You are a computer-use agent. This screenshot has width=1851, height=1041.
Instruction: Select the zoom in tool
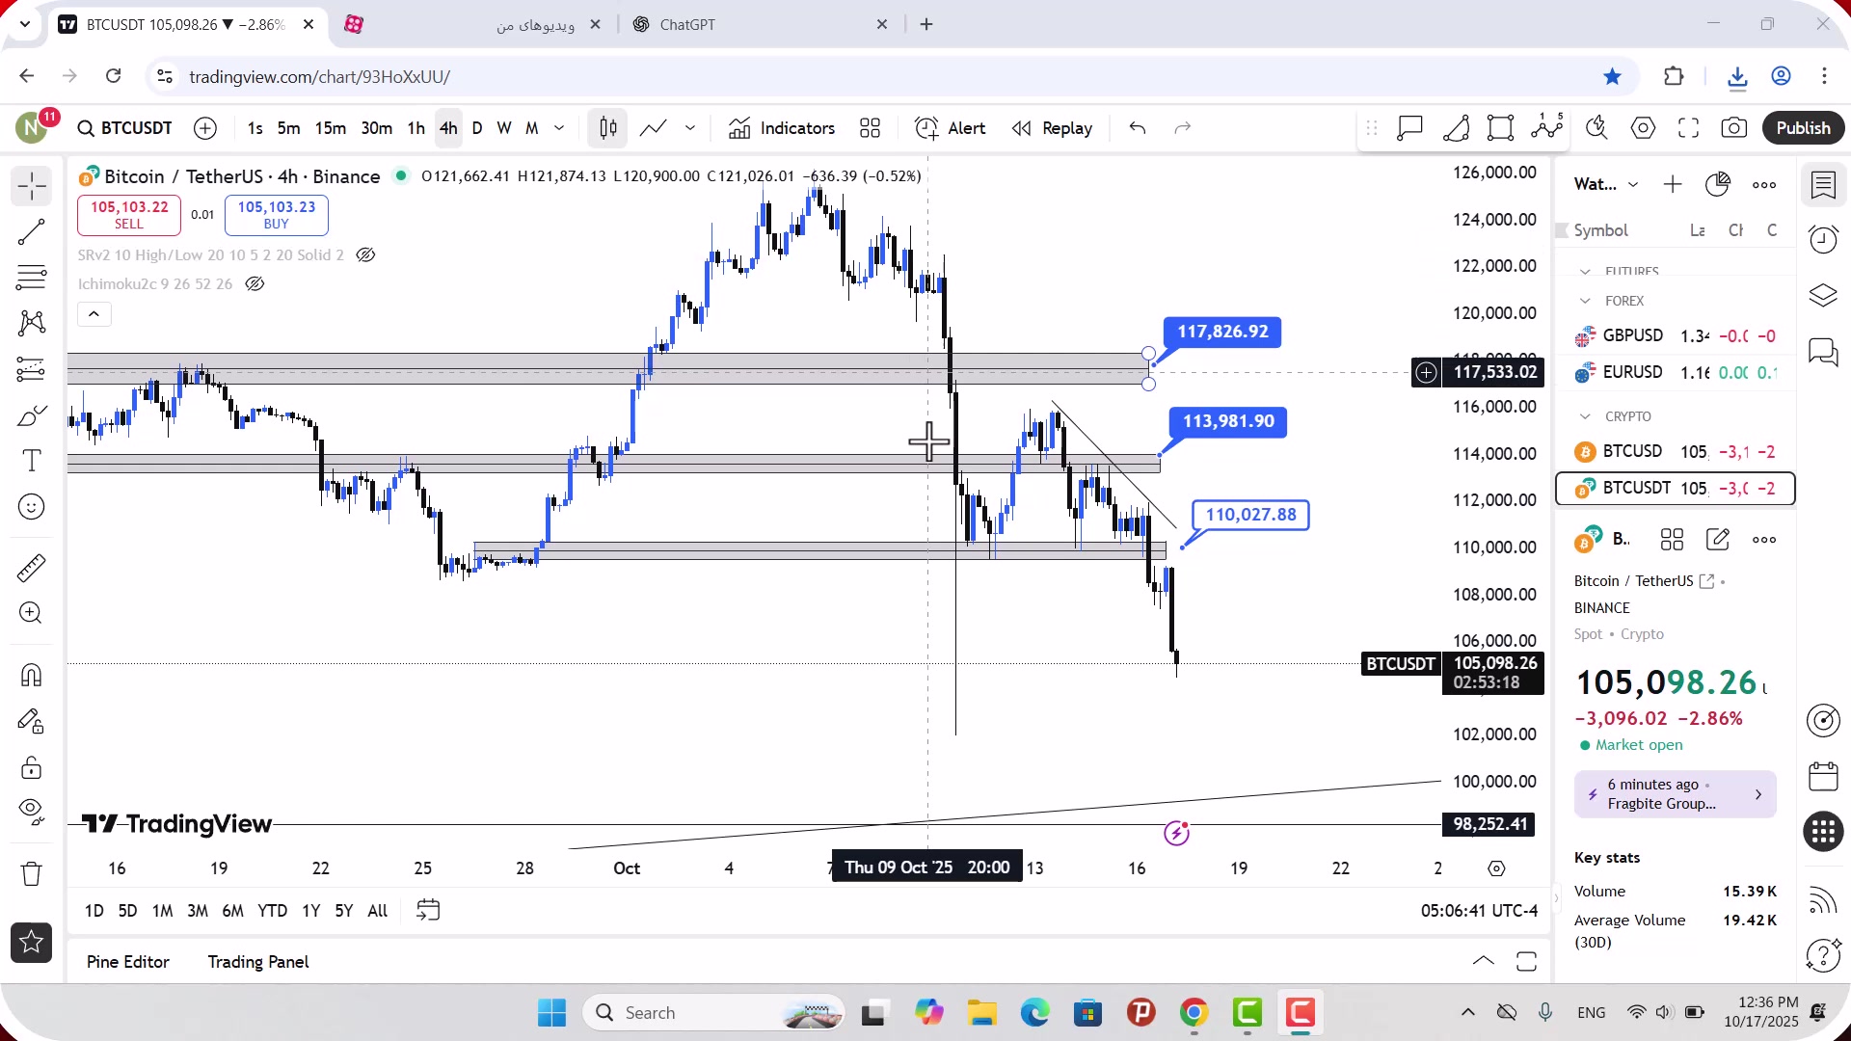click(31, 613)
